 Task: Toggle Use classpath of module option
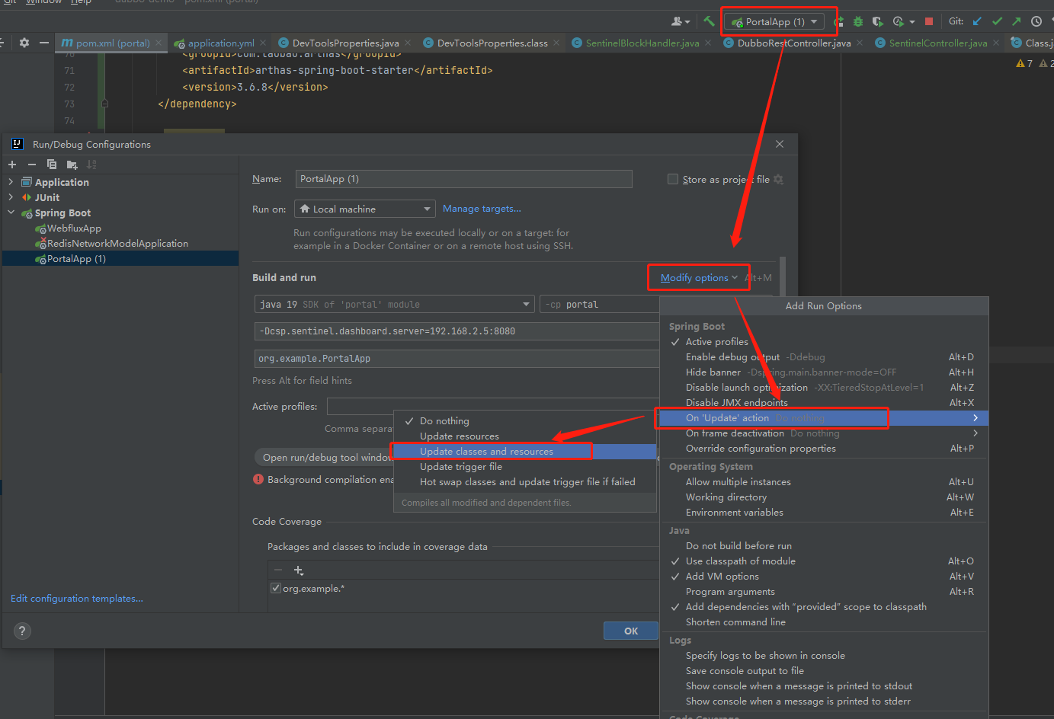(x=824, y=561)
